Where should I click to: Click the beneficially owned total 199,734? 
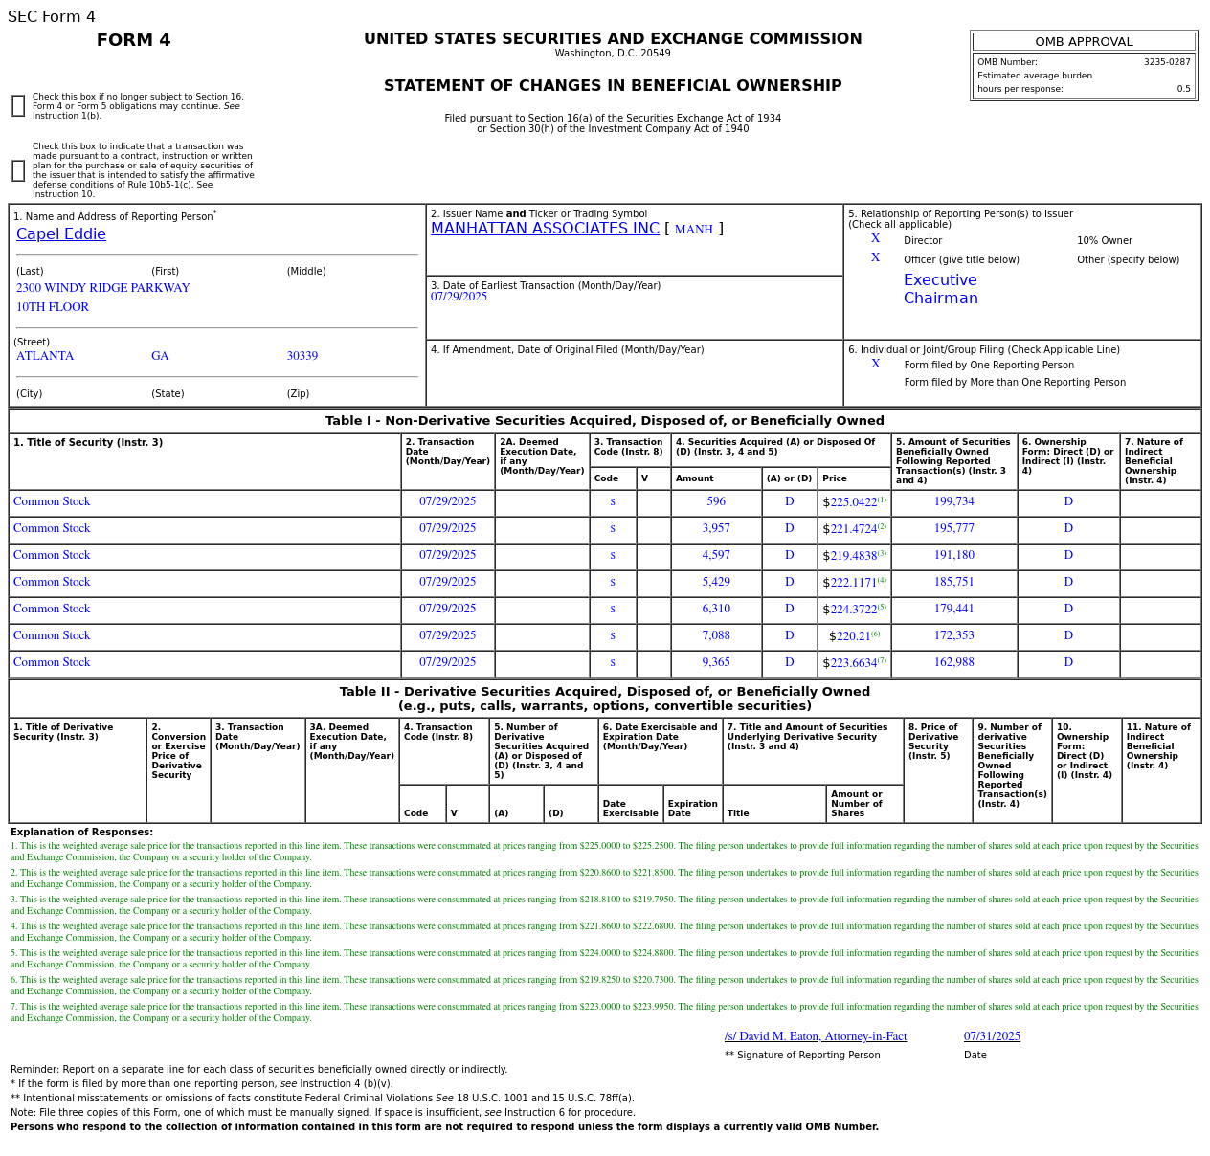coord(954,501)
